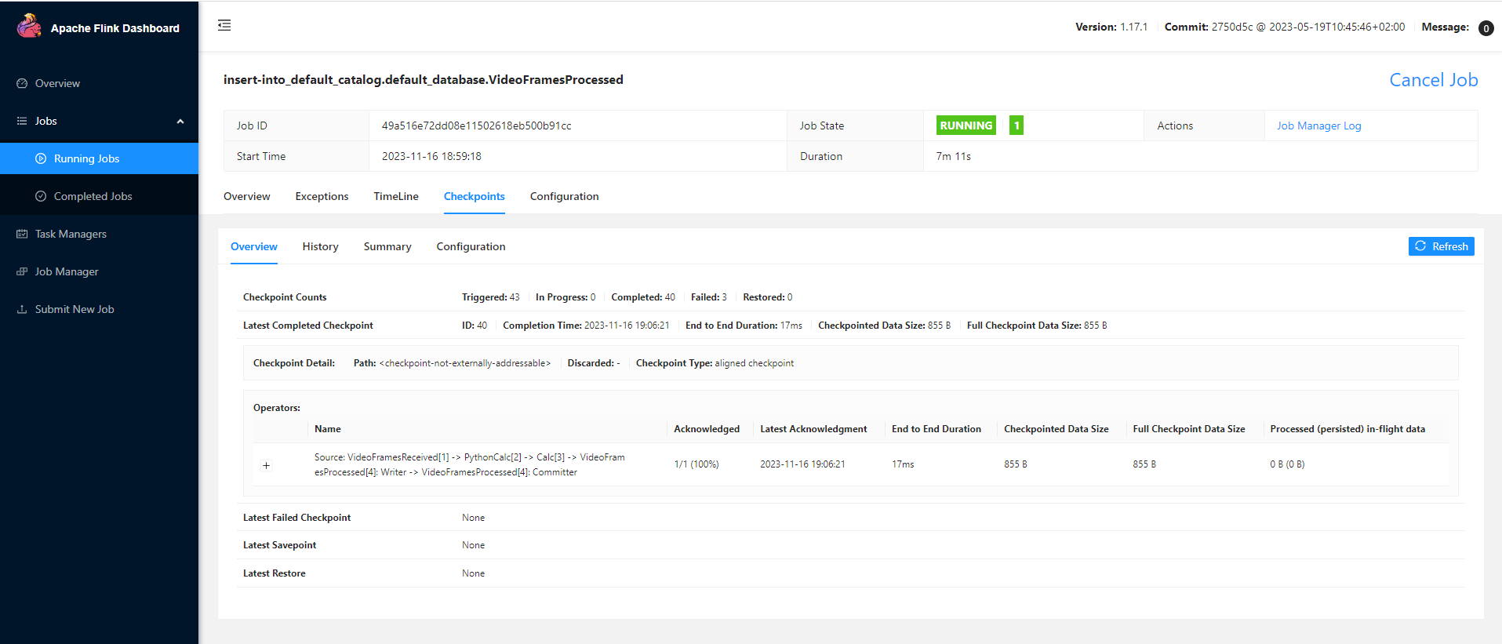Switch to the job Configuration tab
The image size is (1502, 644).
[564, 196]
